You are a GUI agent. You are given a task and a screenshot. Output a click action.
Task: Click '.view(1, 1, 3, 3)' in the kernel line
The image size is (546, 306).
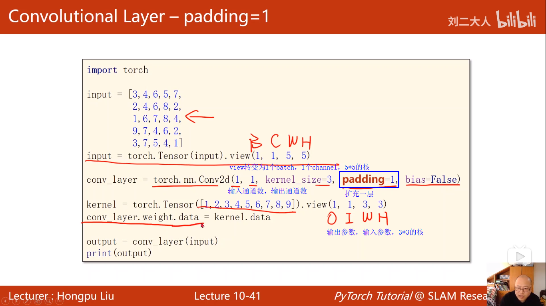pyautogui.click(x=345, y=205)
